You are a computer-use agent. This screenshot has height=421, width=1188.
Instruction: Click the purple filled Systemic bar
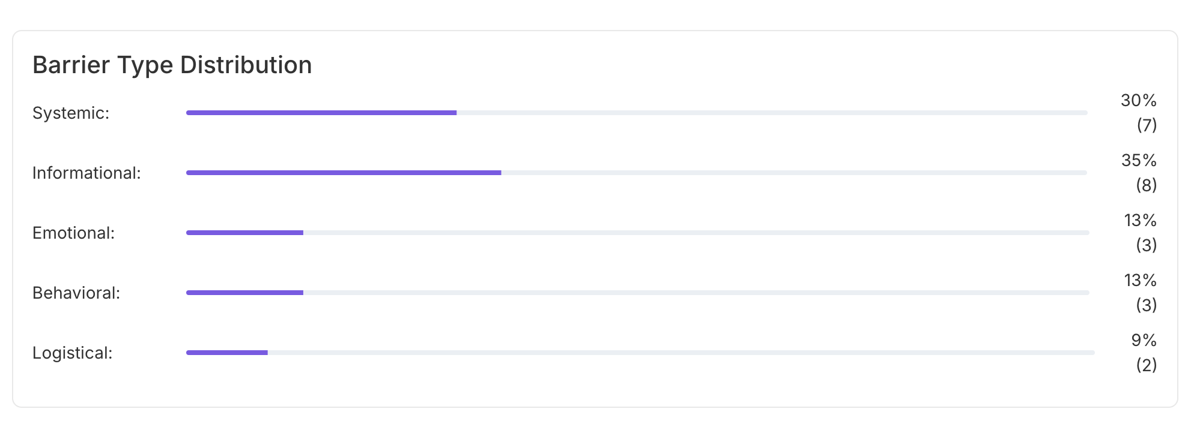[321, 113]
